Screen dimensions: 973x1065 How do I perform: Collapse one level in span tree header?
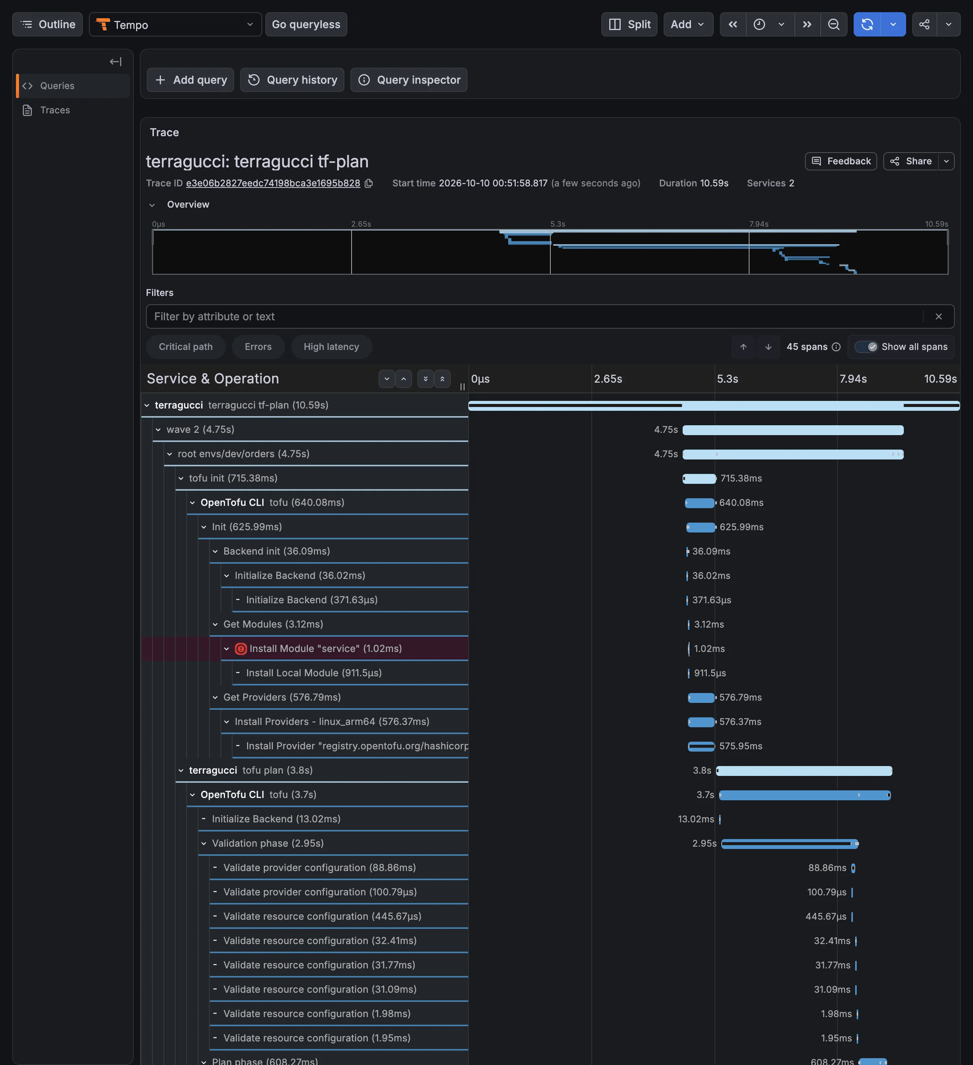(x=403, y=379)
